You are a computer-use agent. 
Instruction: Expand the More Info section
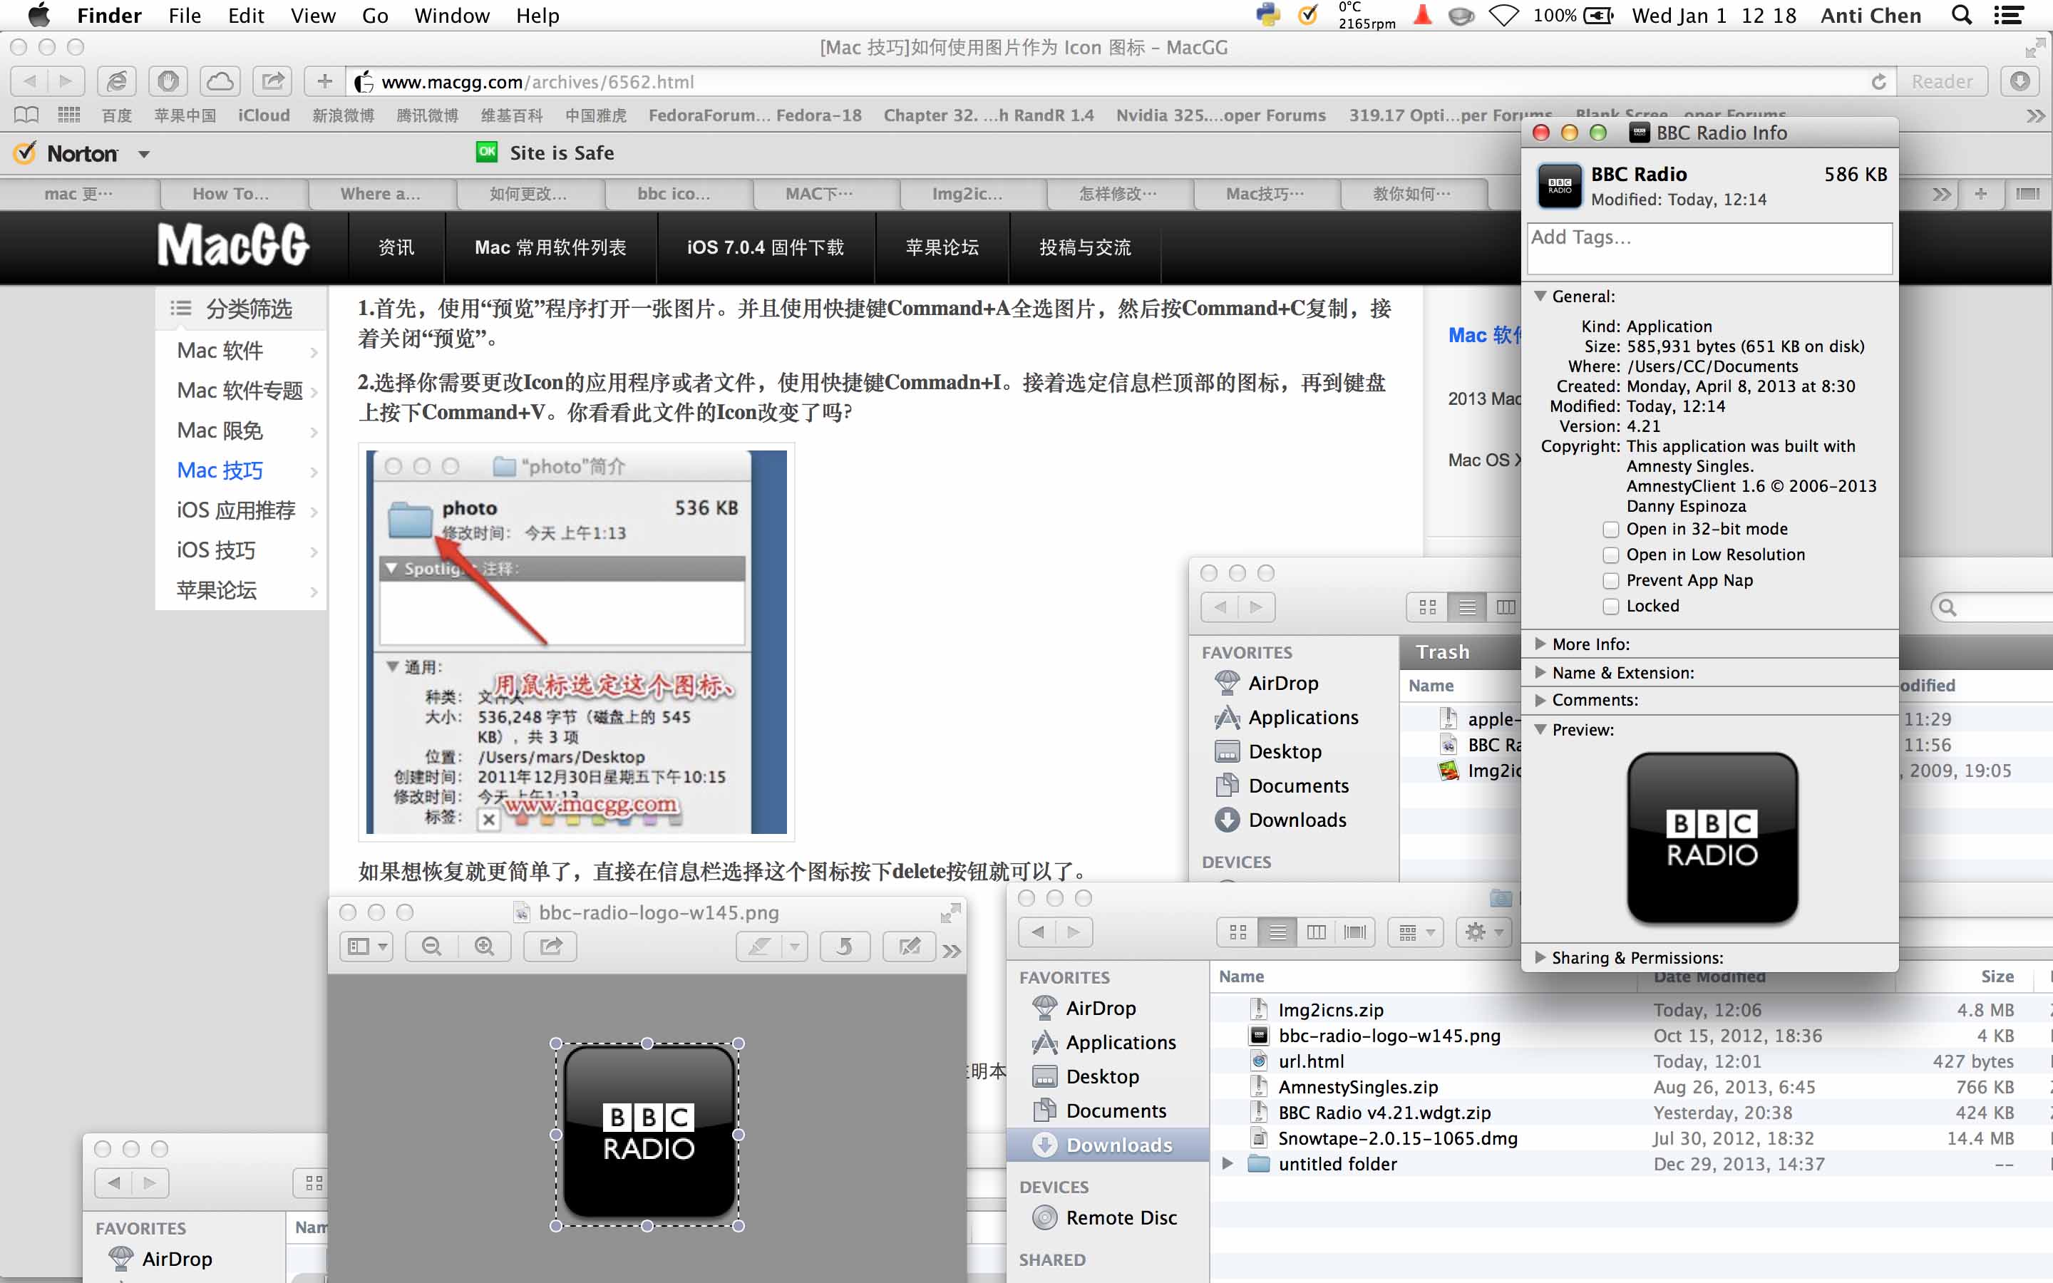pos(1540,644)
